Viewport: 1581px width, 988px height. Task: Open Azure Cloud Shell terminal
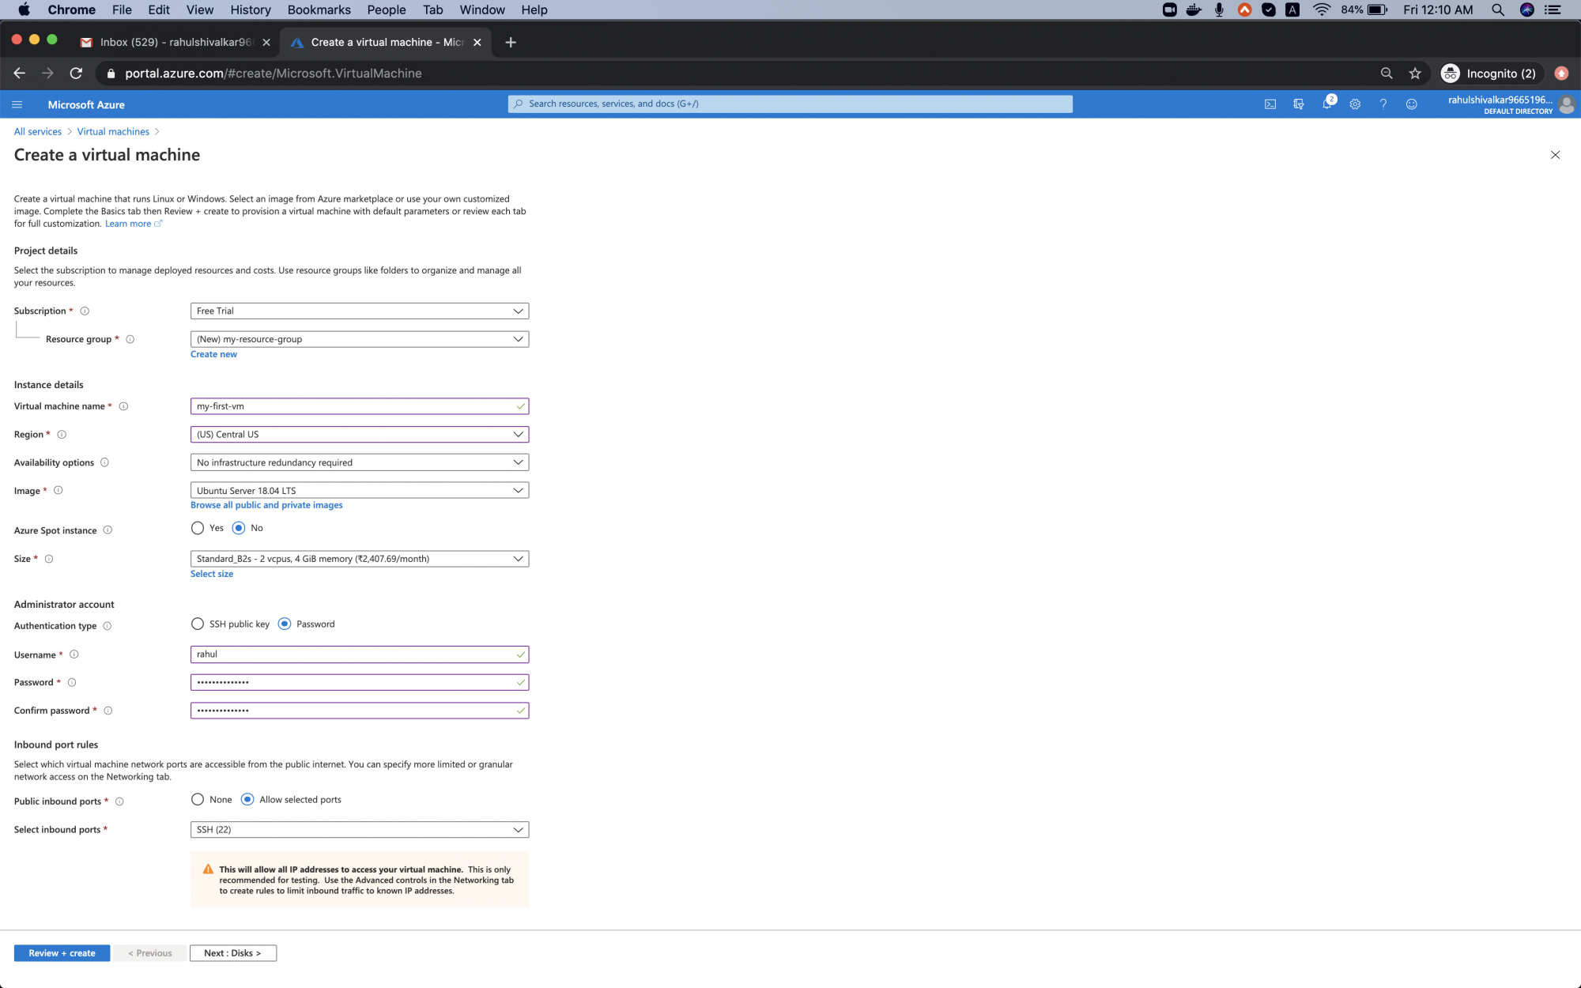click(1270, 104)
